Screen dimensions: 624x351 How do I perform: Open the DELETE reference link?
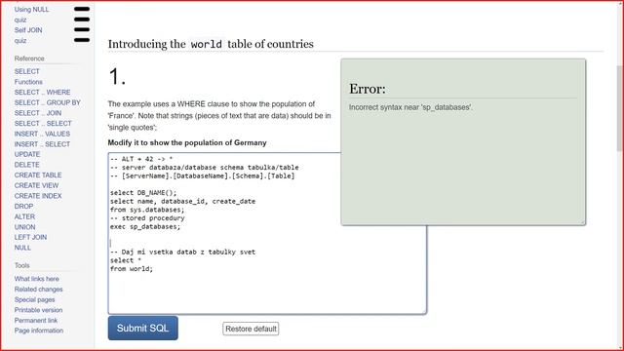(x=26, y=165)
